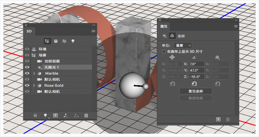Move position icon above X Y Z column

pyautogui.click(x=172, y=57)
